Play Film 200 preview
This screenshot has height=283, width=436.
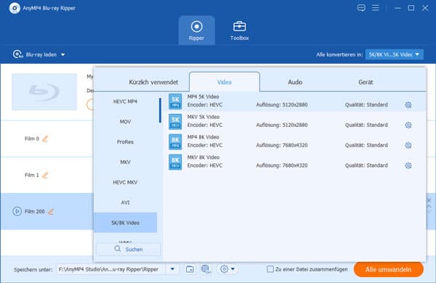(17, 211)
